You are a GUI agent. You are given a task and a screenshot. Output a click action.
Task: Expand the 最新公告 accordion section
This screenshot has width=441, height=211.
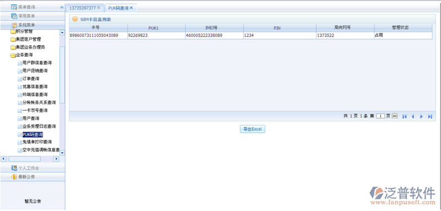click(x=33, y=177)
